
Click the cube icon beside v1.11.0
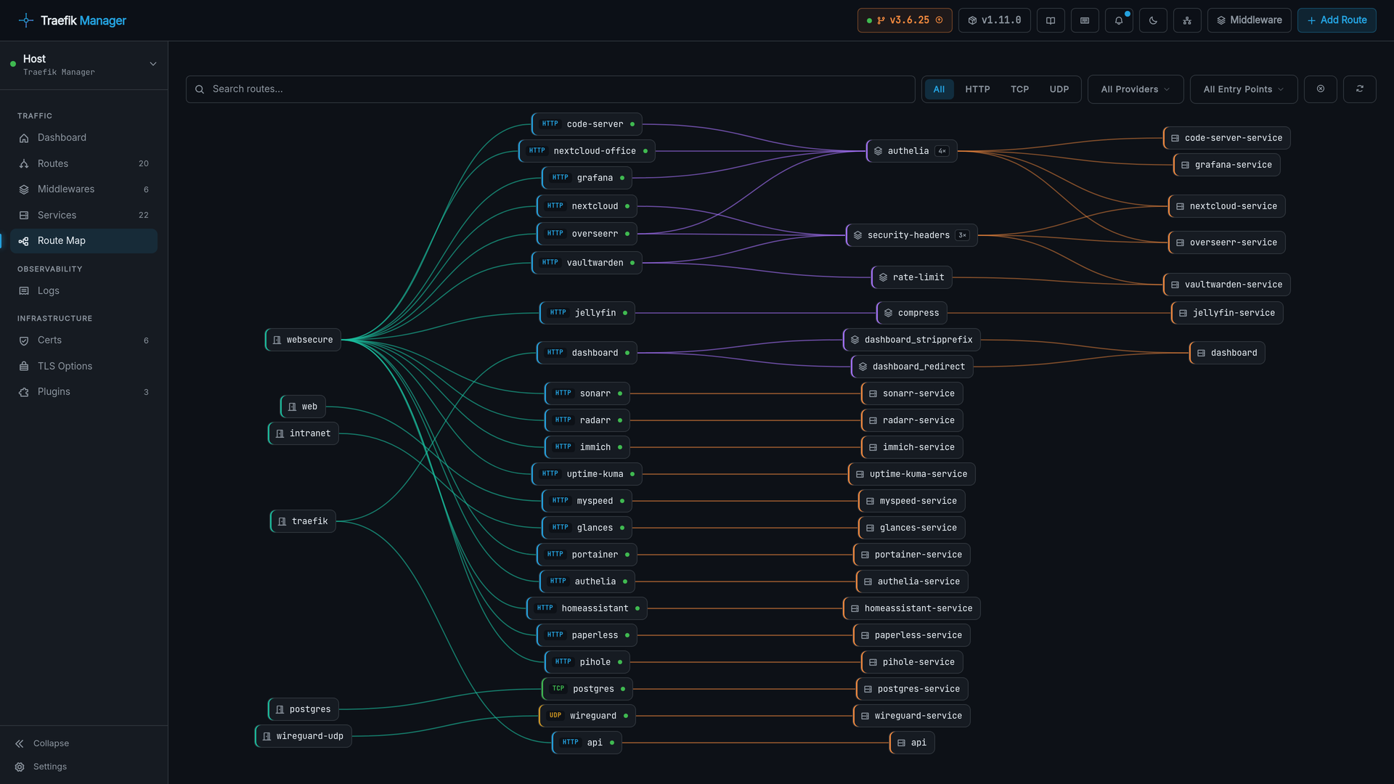tap(972, 20)
